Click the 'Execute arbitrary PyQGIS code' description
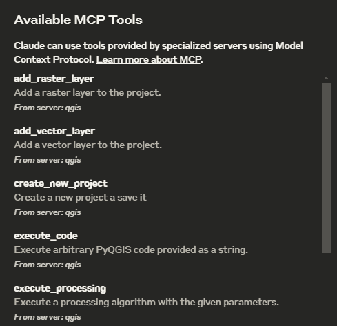This screenshot has width=337, height=326. tap(131, 250)
